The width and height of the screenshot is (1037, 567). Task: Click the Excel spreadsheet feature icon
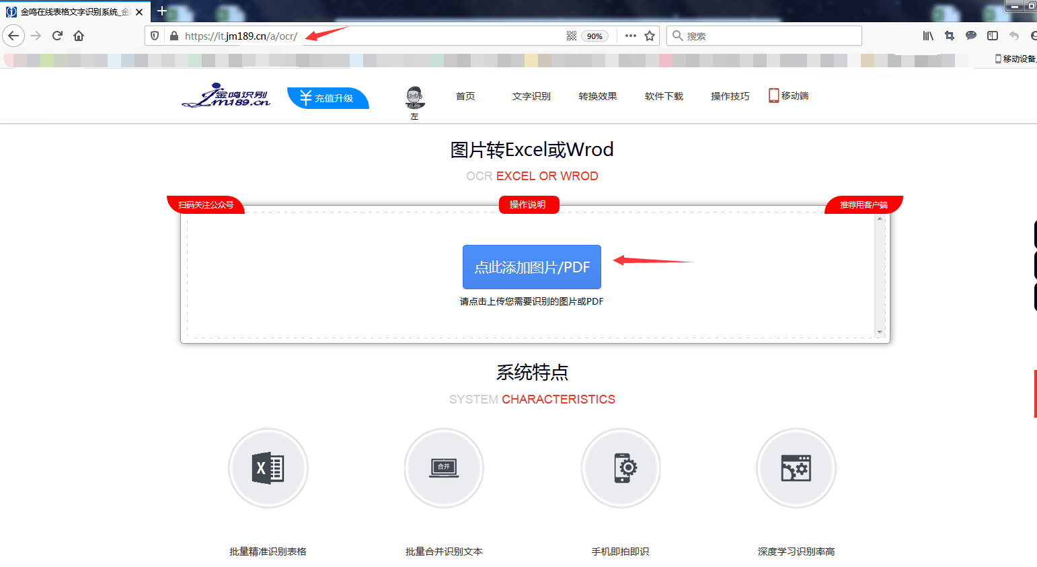click(x=268, y=468)
